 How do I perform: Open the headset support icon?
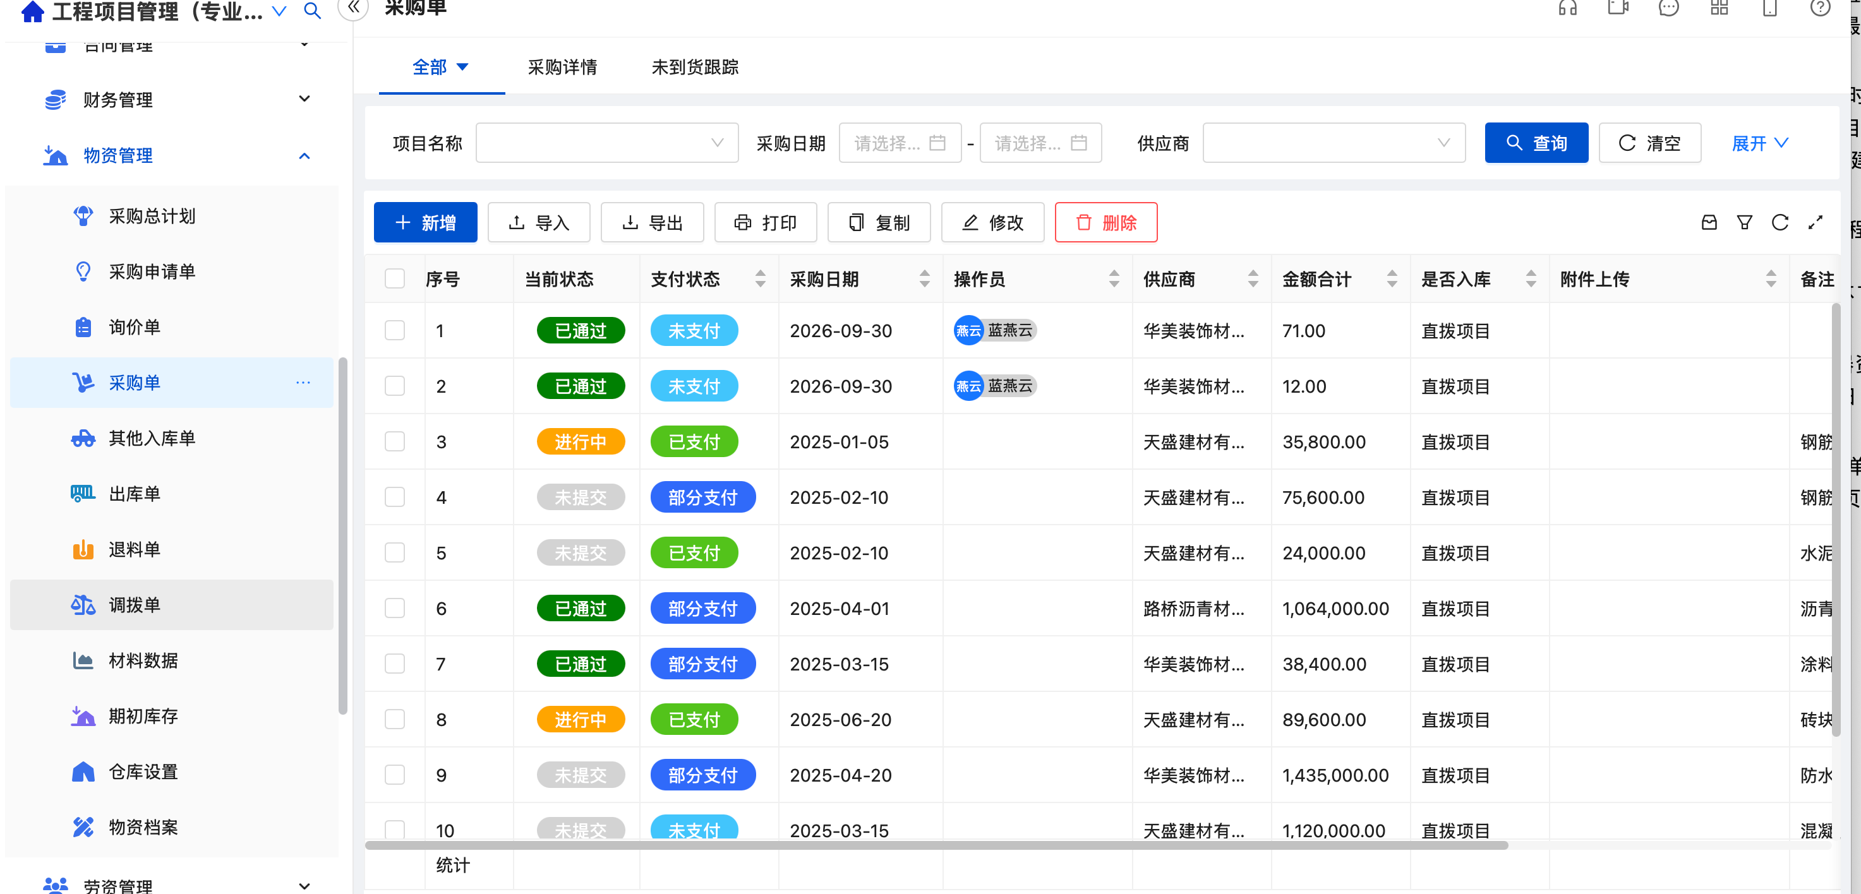click(1568, 8)
